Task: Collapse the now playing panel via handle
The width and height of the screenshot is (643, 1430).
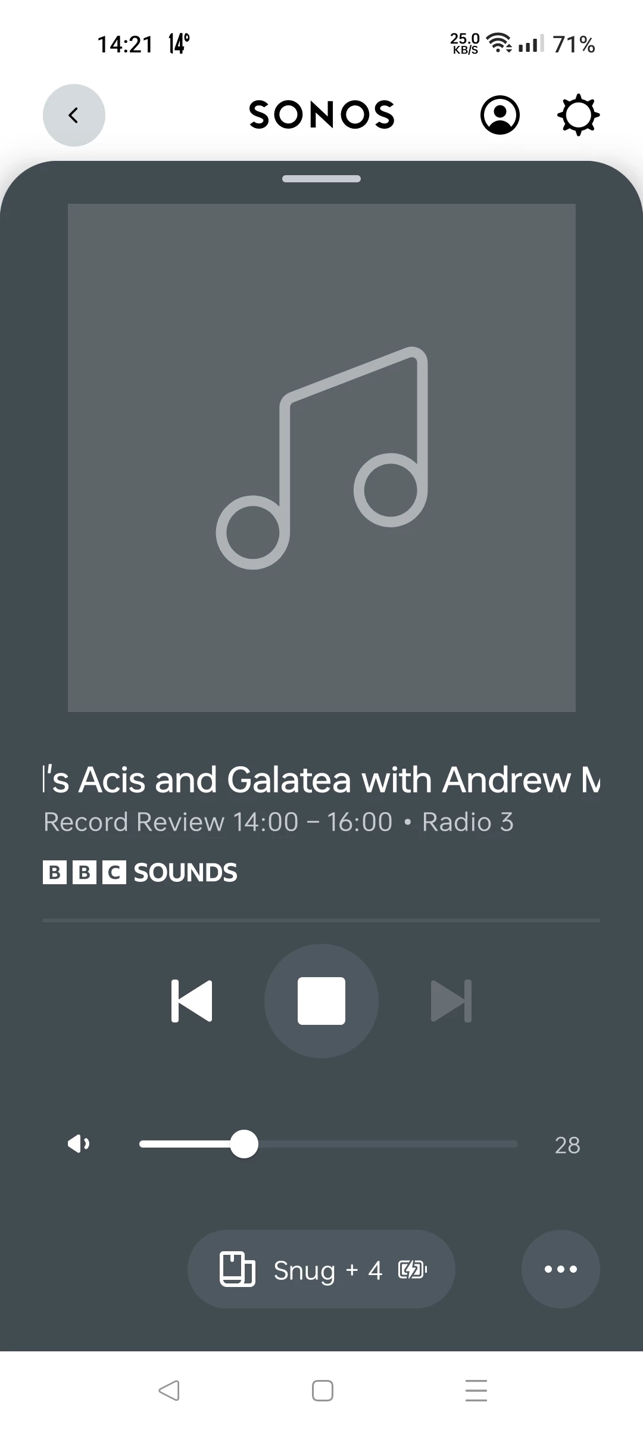Action: (x=321, y=179)
